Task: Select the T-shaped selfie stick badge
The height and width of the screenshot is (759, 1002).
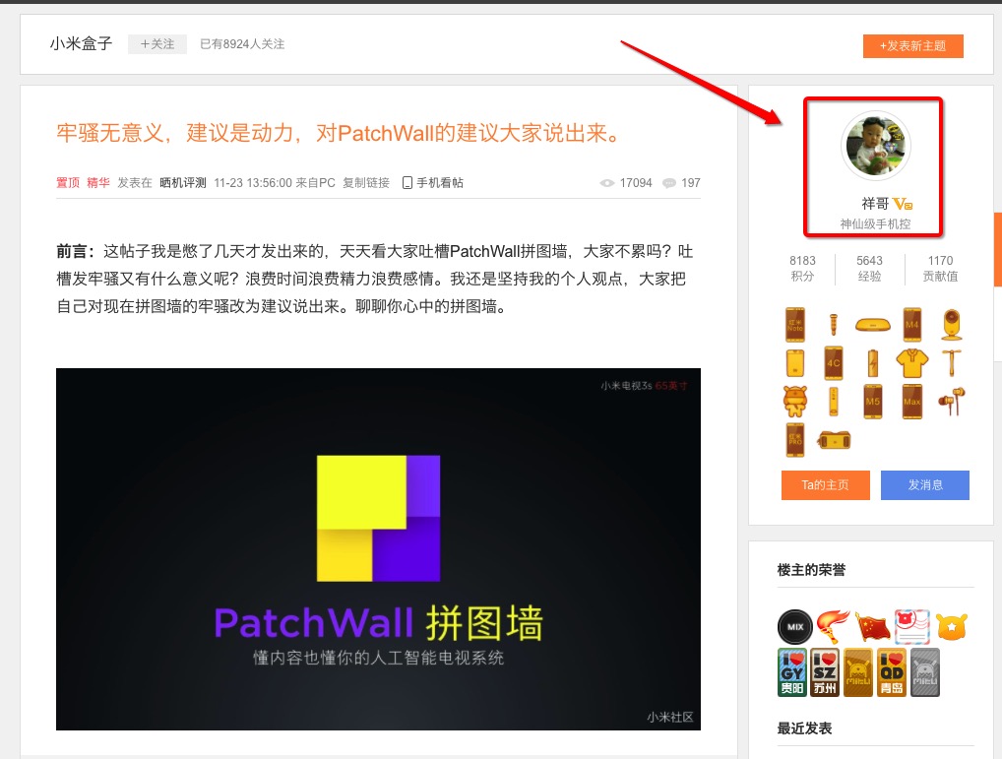Action: tap(952, 363)
